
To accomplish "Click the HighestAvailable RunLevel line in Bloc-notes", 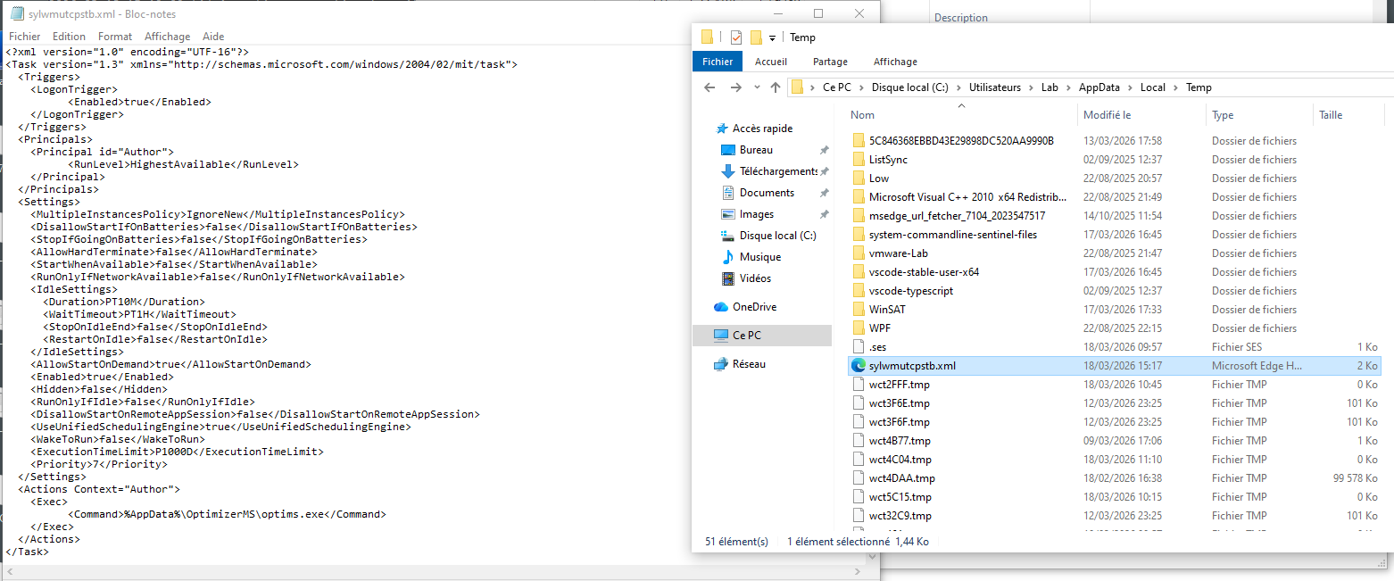I will pyautogui.click(x=183, y=164).
